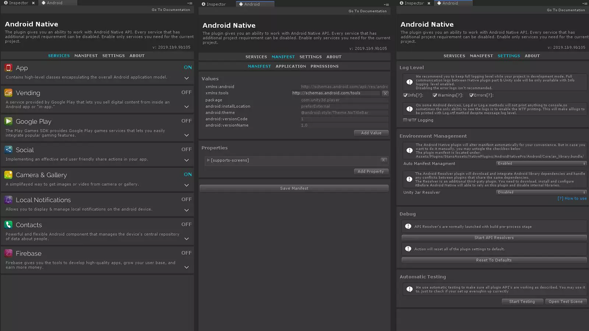Toggle the App service ON switch
Viewport: 589px width, 331px height.
tap(188, 67)
